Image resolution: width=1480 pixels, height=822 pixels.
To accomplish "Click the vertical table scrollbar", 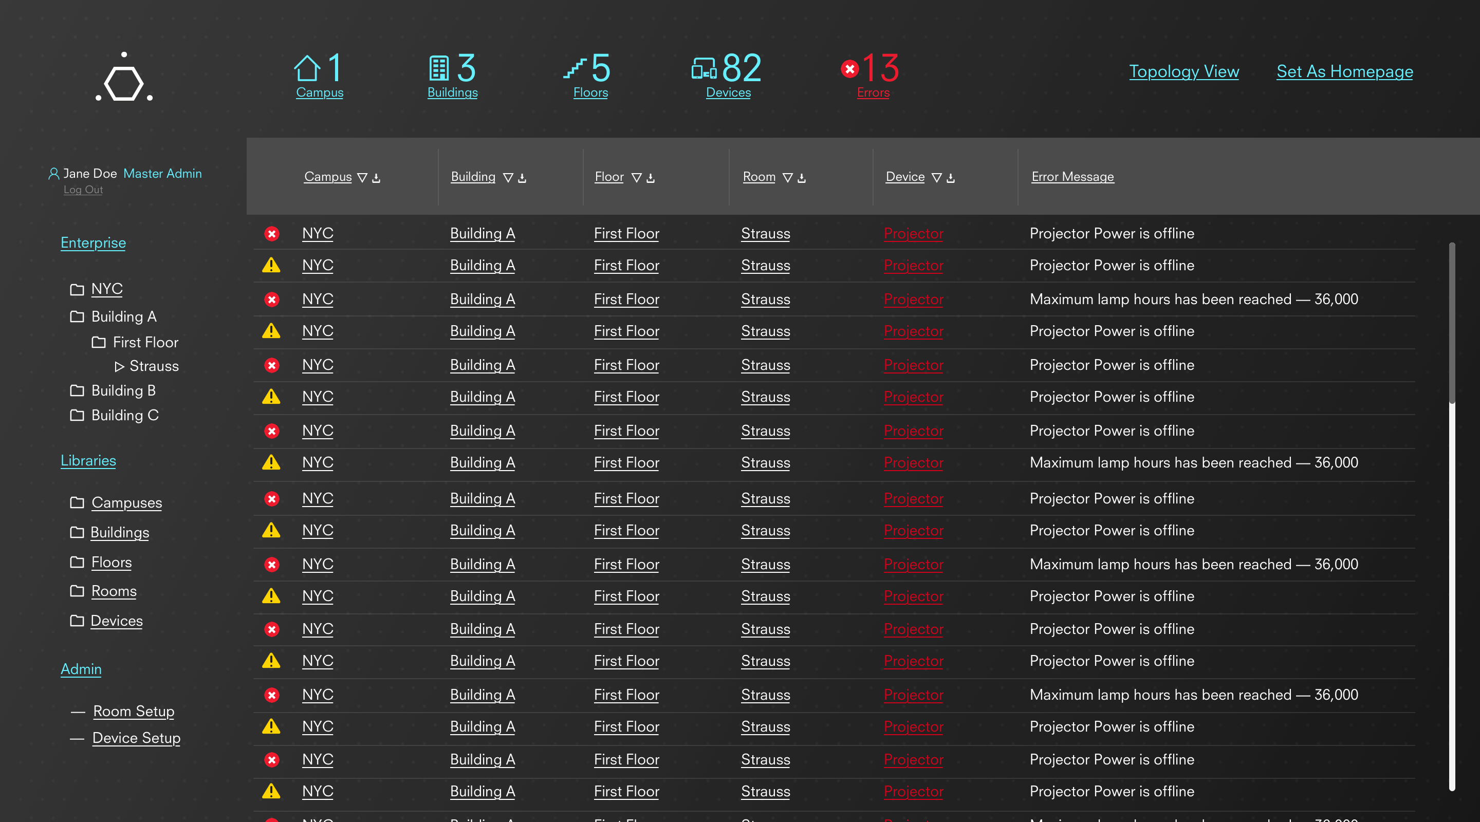I will click(1452, 322).
